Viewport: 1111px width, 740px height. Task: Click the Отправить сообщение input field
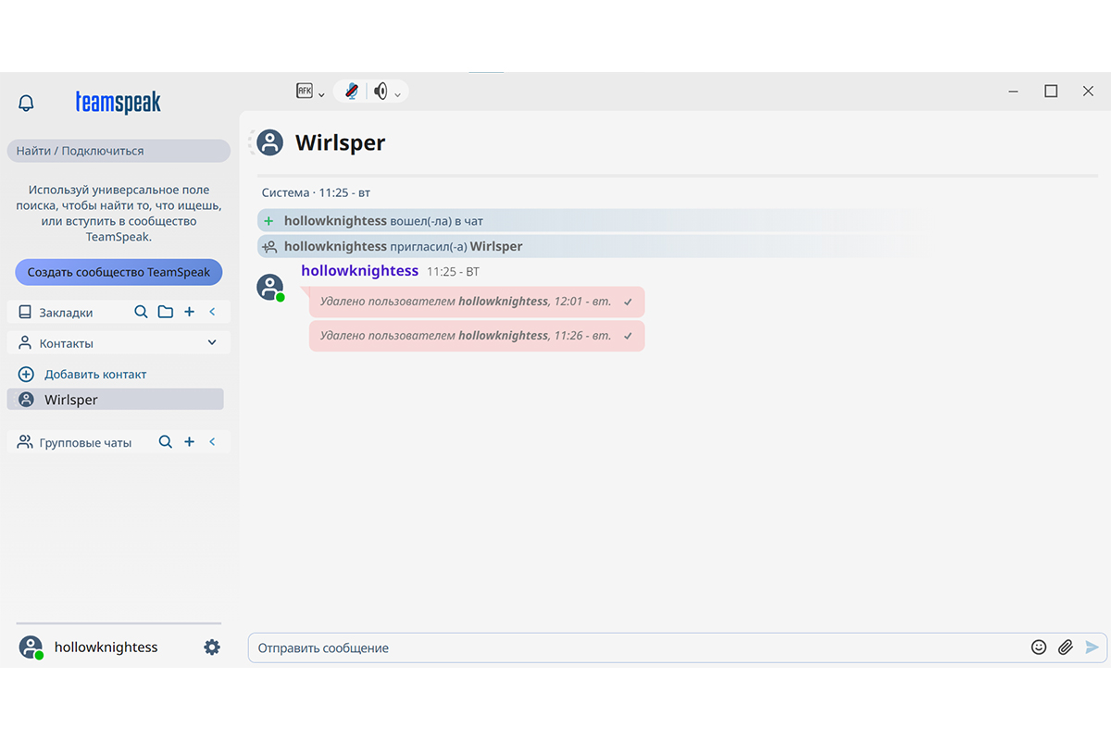(x=555, y=647)
